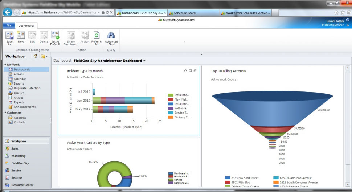
Task: Open the favorites star dropdown in Workplace header
Action: coord(44,56)
